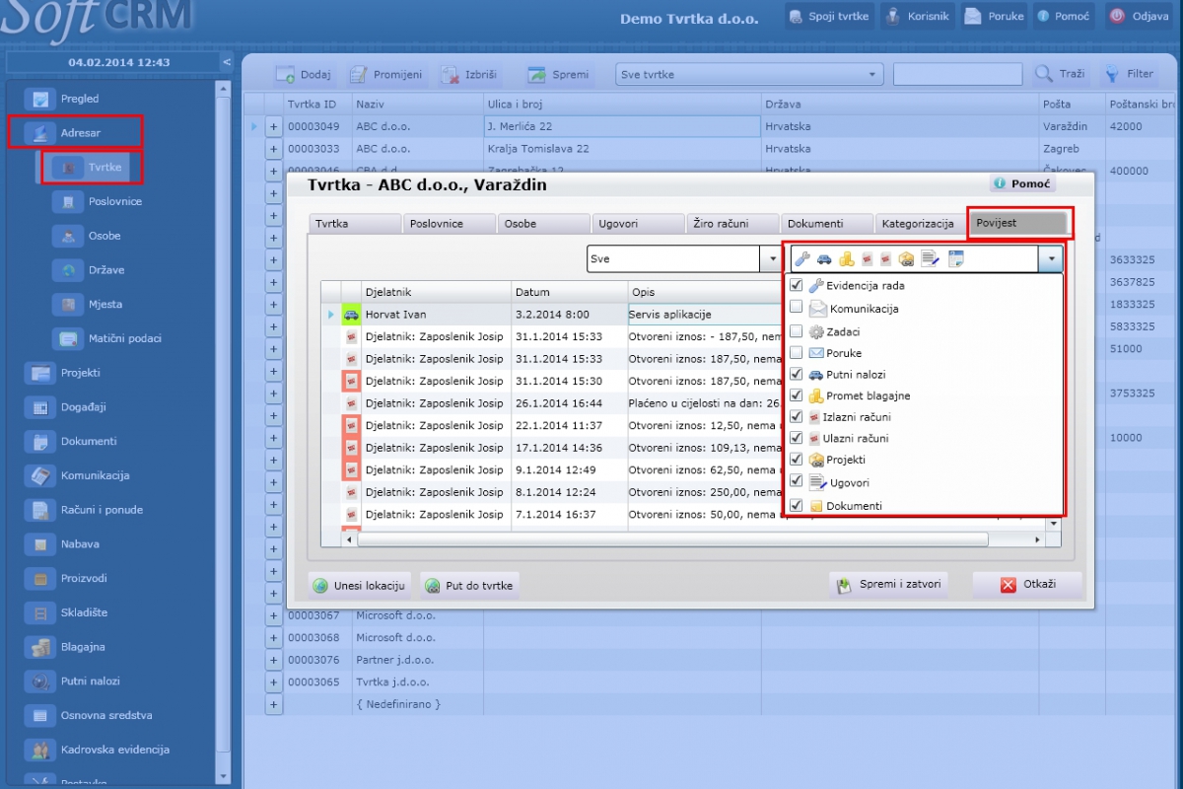Image resolution: width=1183 pixels, height=789 pixels.
Task: Click the Pomoć button in dialog
Action: [x=1022, y=183]
